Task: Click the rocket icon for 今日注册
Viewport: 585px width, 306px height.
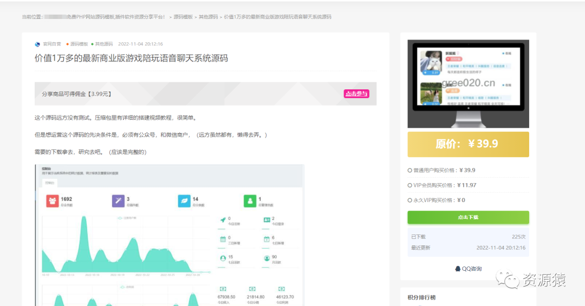Action: (223, 220)
